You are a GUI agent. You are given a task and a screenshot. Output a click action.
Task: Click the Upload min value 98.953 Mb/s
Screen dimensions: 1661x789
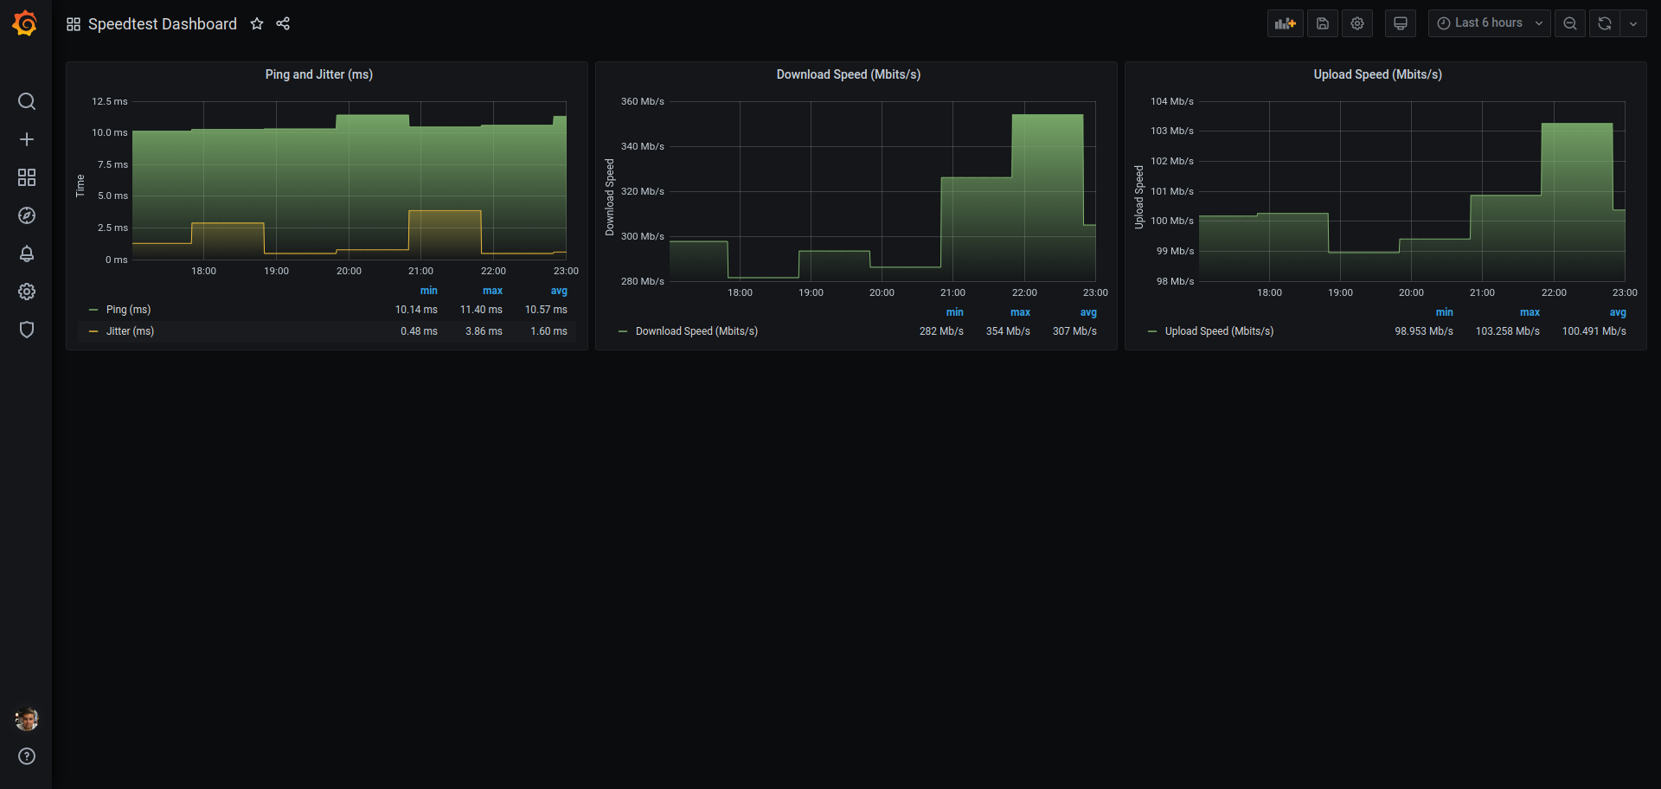click(x=1424, y=331)
